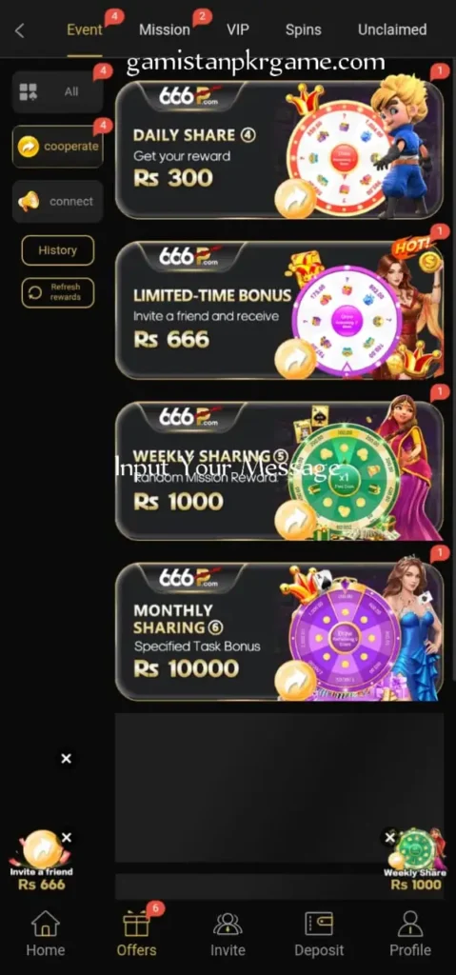Select the All category filter

click(x=58, y=92)
